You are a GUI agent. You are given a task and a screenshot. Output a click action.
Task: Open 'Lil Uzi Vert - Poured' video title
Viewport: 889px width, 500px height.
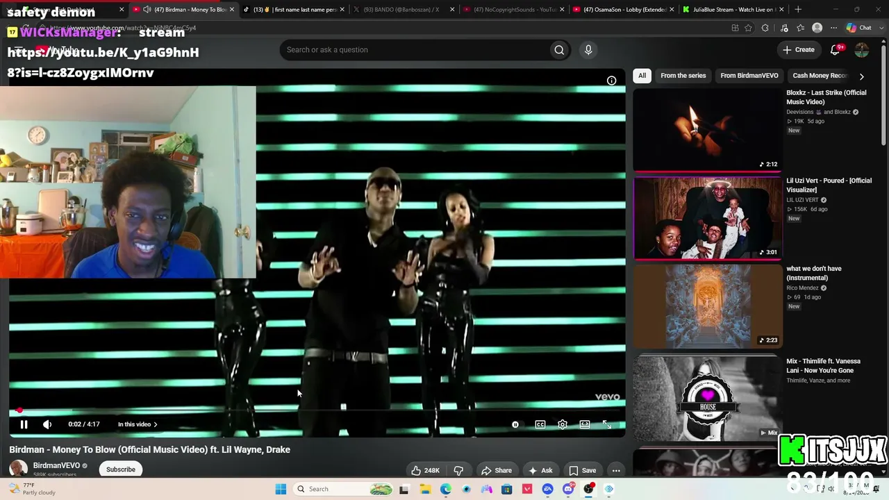pyautogui.click(x=829, y=185)
